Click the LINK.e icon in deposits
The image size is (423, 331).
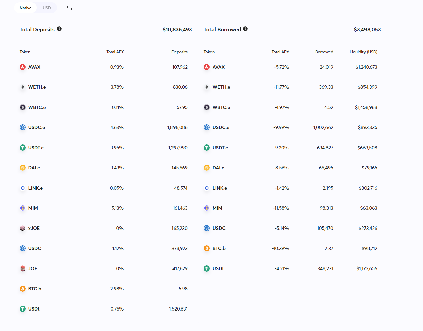23,188
